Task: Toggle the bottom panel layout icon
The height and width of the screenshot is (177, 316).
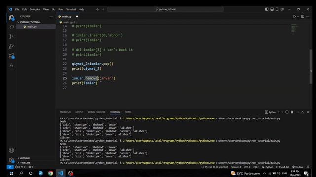Action: (272, 9)
